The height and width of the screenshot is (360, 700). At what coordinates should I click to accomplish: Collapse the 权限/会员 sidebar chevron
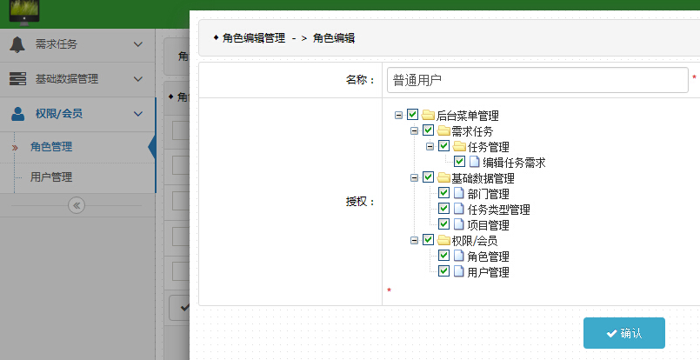coord(138,114)
